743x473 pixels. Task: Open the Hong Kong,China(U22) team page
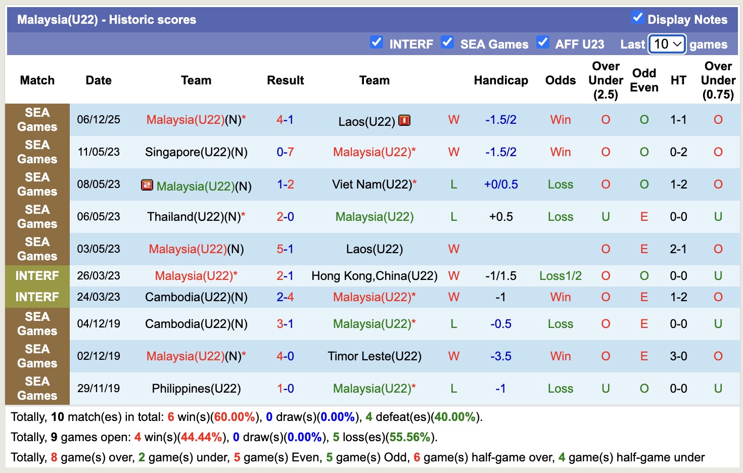(x=374, y=276)
